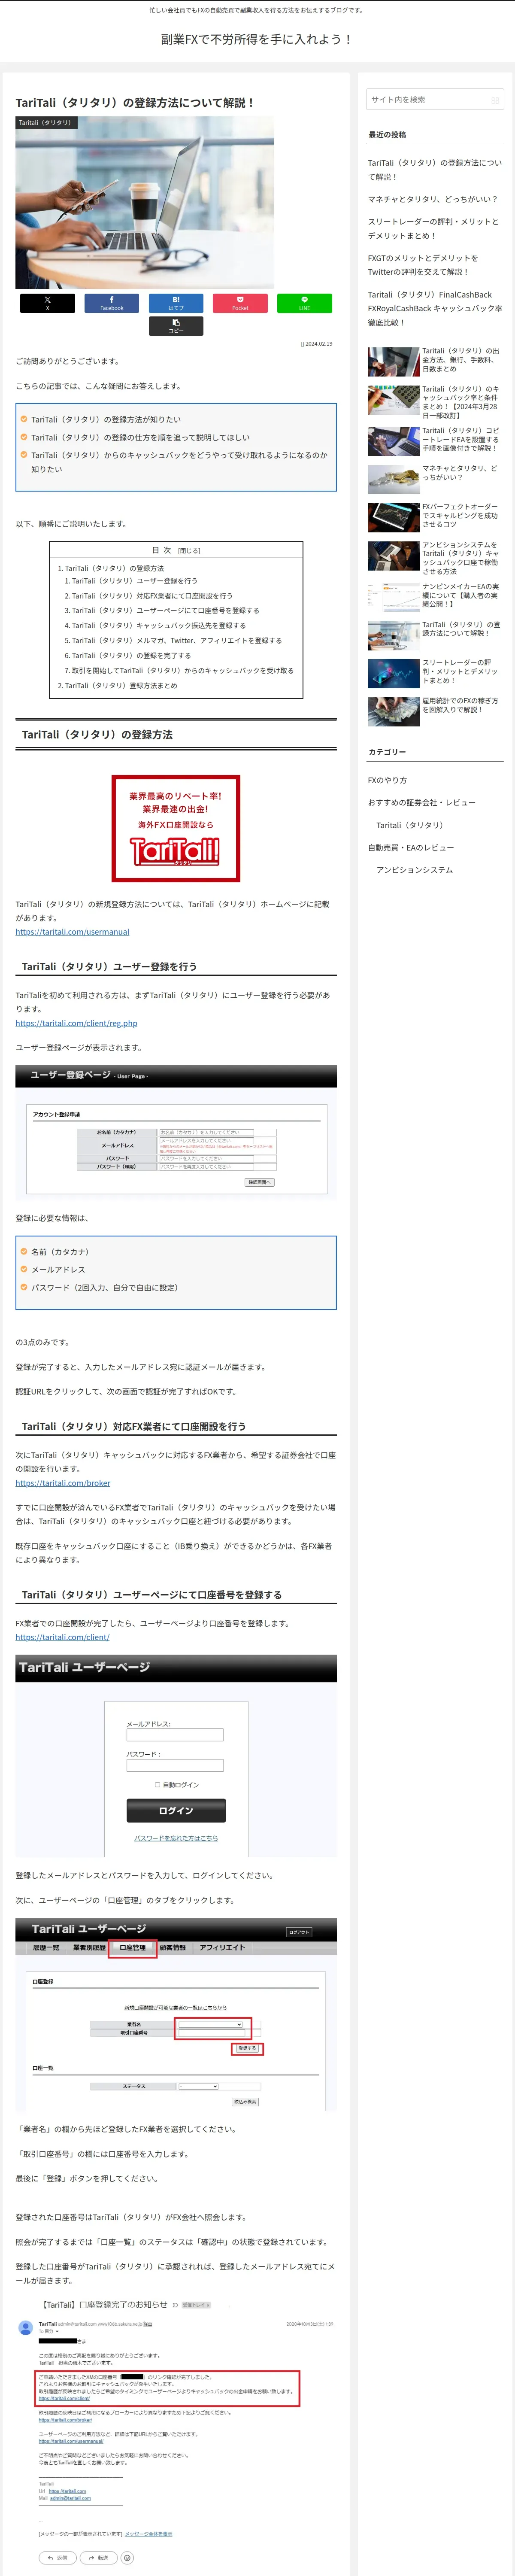
Task: Click the TariTali red banner image
Action: click(176, 828)
